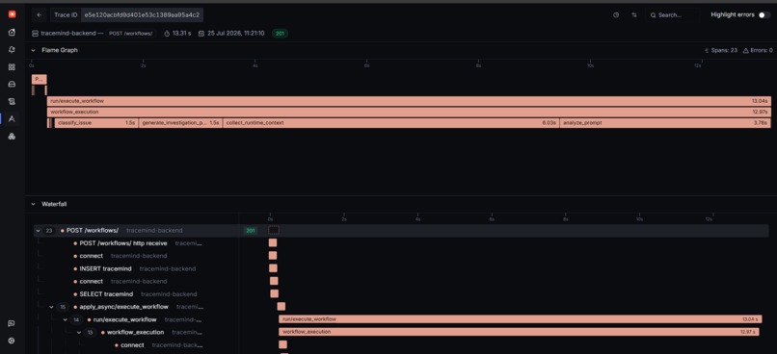Collapse the Waterfall section

point(33,204)
